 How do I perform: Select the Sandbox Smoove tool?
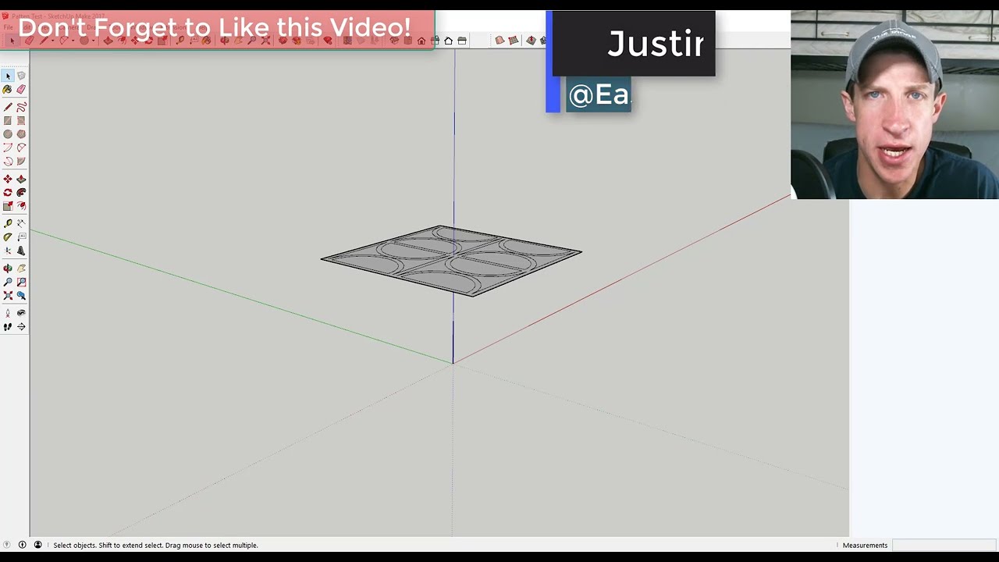[531, 41]
